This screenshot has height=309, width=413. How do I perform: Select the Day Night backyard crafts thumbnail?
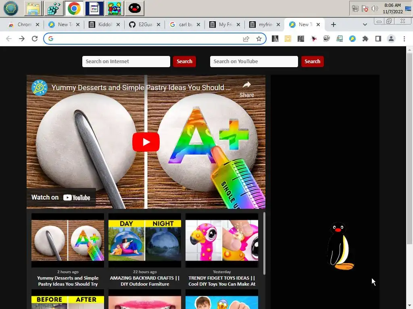click(145, 241)
